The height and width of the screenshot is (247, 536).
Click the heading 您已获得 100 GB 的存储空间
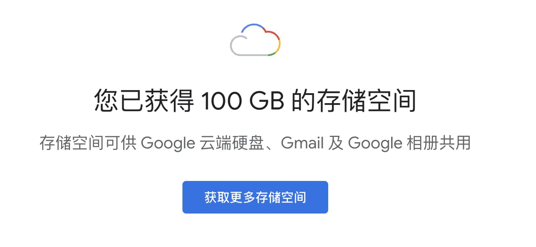click(x=255, y=100)
